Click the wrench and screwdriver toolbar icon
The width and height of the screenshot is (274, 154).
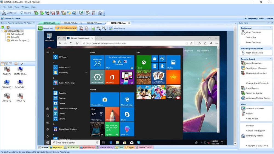pyautogui.click(x=93, y=13)
